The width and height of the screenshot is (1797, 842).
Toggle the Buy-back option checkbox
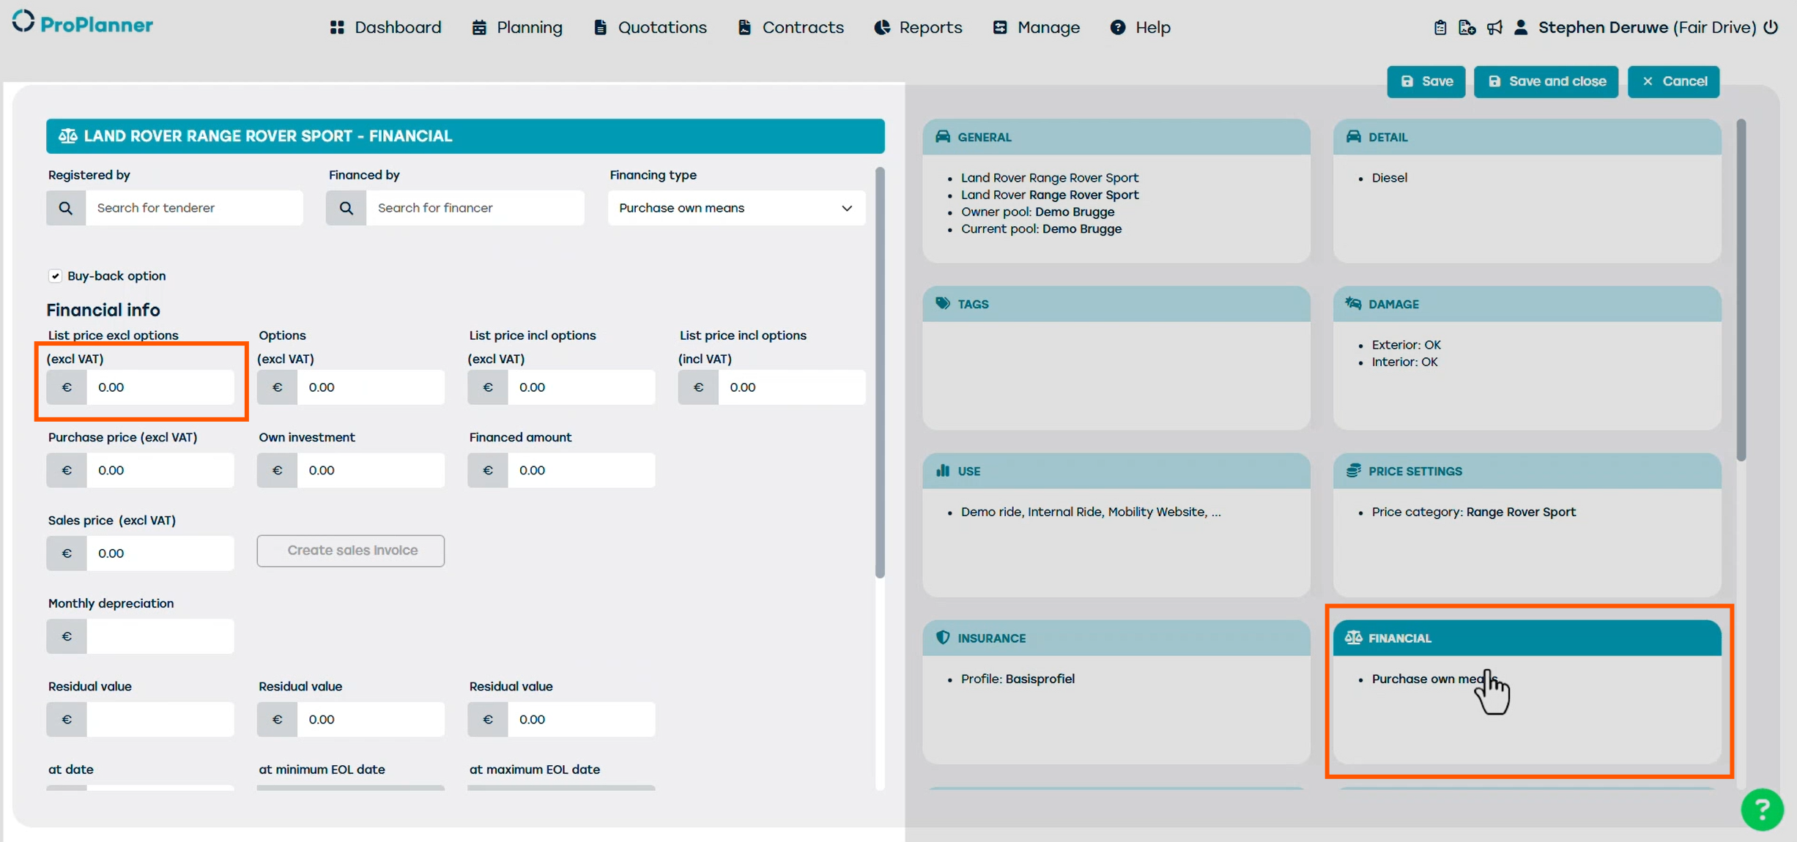click(x=55, y=276)
